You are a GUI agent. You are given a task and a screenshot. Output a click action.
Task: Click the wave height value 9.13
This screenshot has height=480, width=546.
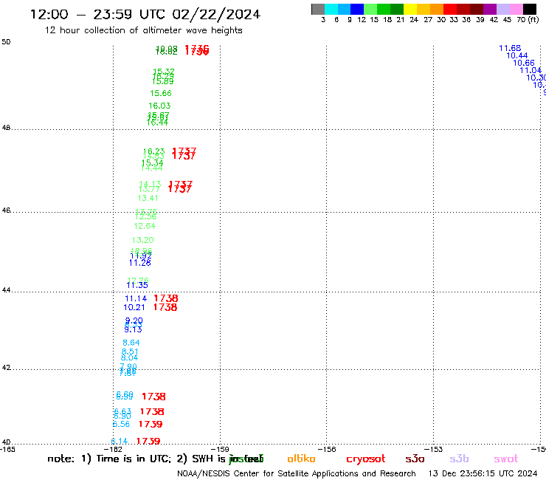click(x=133, y=329)
